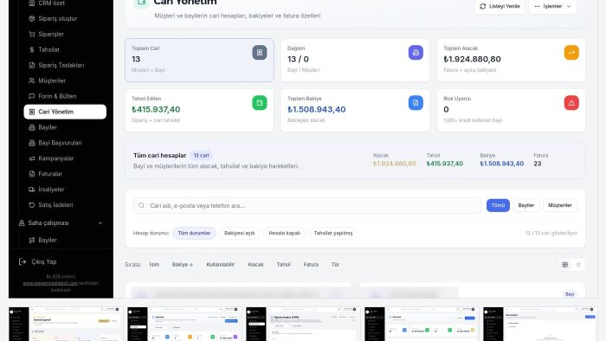This screenshot has height=341, width=606.
Task: Switch to list view
Action: coord(578,265)
